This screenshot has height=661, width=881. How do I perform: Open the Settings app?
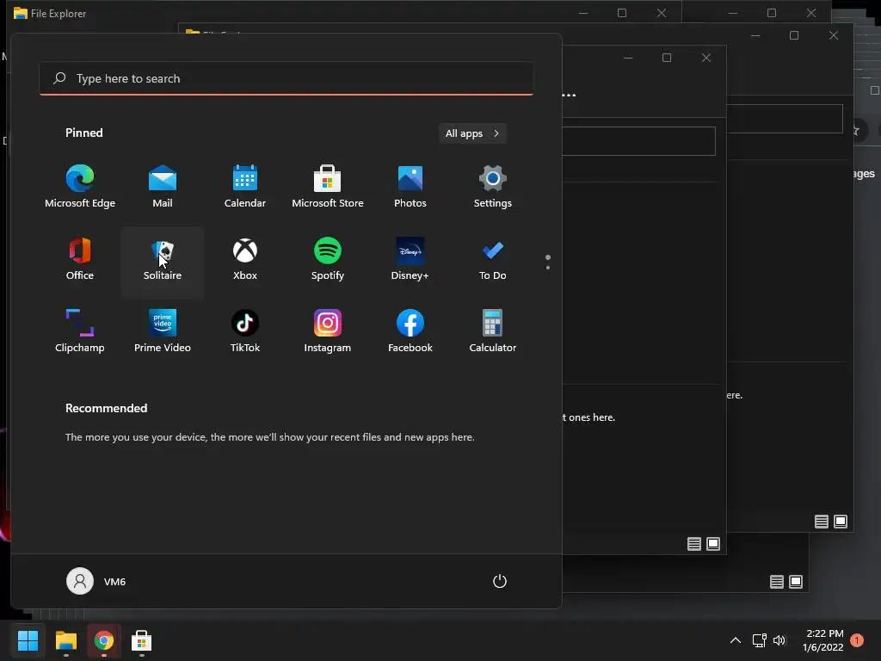click(x=493, y=187)
